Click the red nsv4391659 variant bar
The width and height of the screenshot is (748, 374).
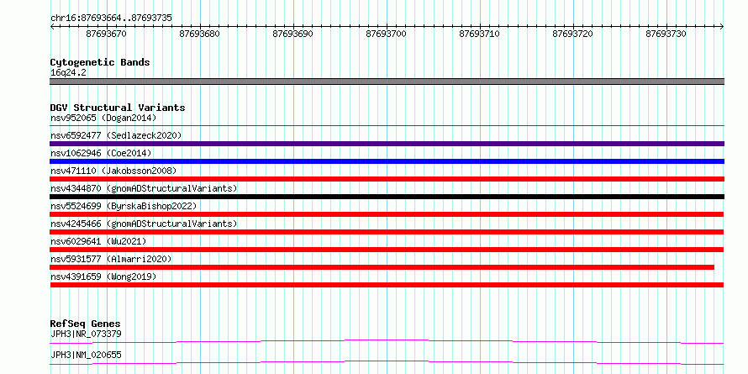387,285
